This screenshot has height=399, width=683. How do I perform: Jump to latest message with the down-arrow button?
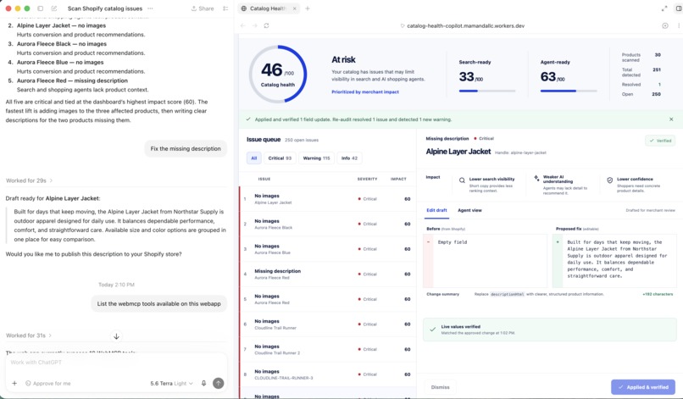(116, 336)
